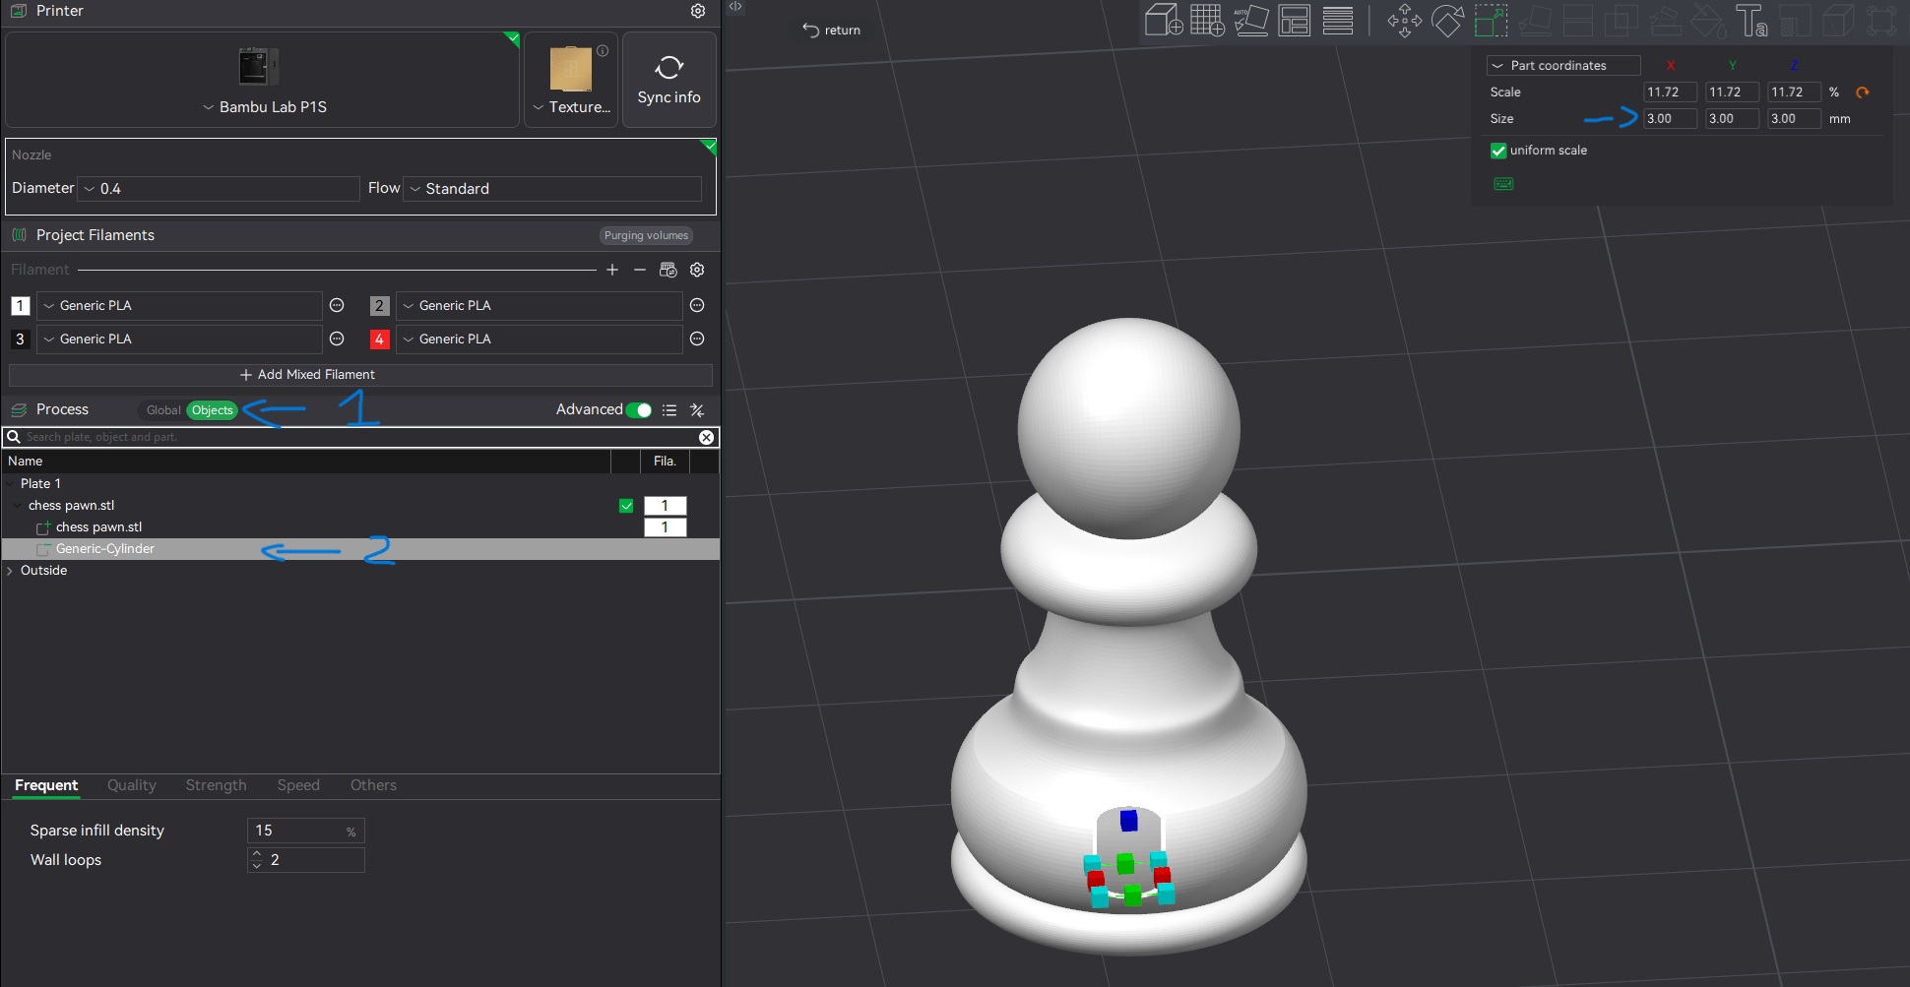The height and width of the screenshot is (987, 1910).
Task: Open the Textured plate type dropdown
Action: (571, 106)
